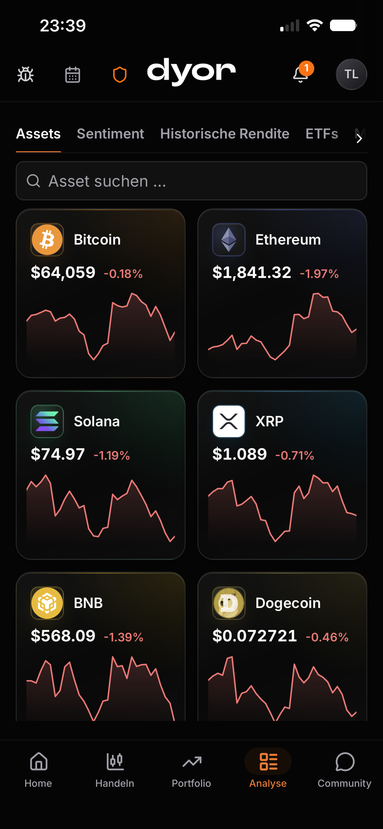Expand more tabs with right chevron
This screenshot has height=829, width=383.
coord(359,138)
